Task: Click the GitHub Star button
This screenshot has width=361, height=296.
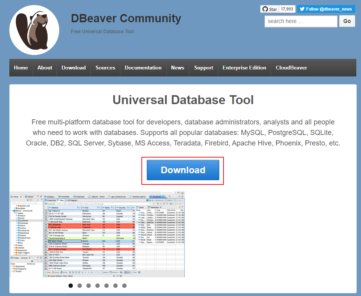Action: (x=269, y=9)
